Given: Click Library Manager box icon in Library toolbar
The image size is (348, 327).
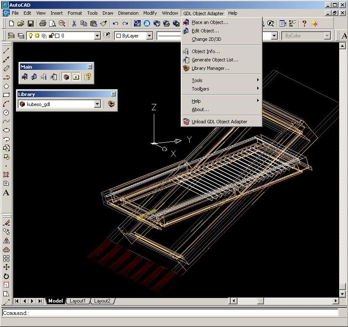Looking at the screenshot, I should (111, 104).
